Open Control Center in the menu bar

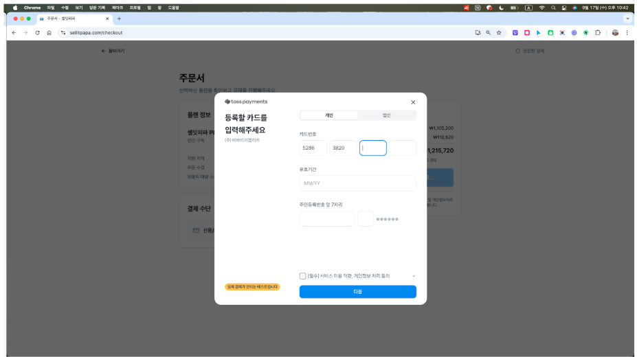coord(564,8)
